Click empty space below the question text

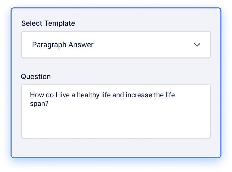coord(116,123)
